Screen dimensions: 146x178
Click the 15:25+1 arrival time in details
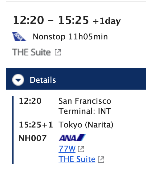[x=36, y=125]
